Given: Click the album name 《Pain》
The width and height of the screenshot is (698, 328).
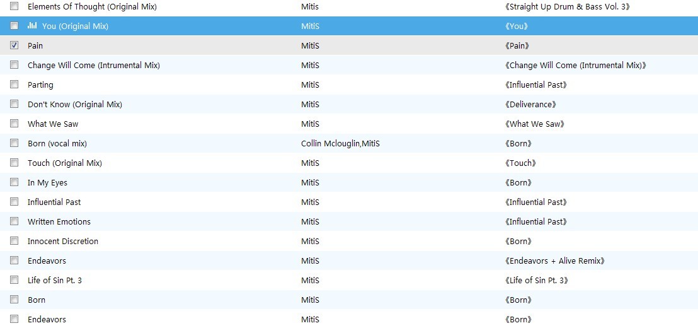Looking at the screenshot, I should 517,46.
